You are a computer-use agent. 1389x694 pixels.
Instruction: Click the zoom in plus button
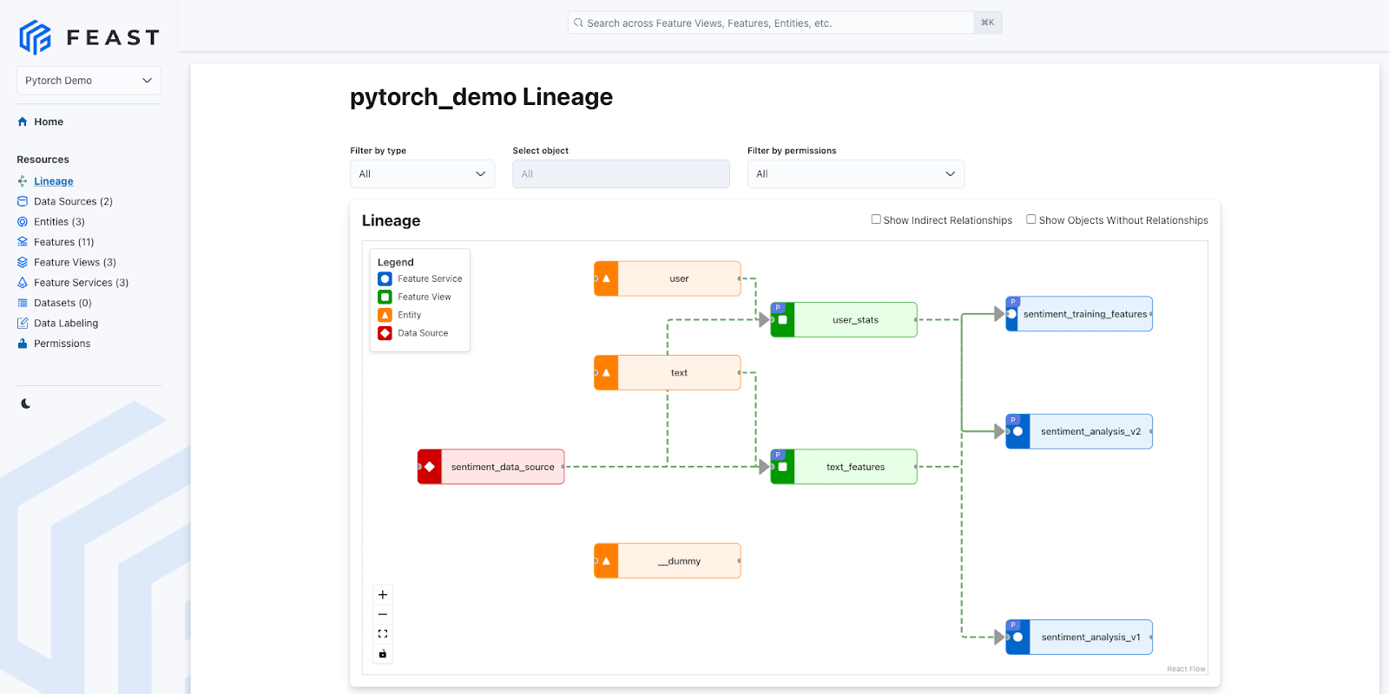(383, 595)
